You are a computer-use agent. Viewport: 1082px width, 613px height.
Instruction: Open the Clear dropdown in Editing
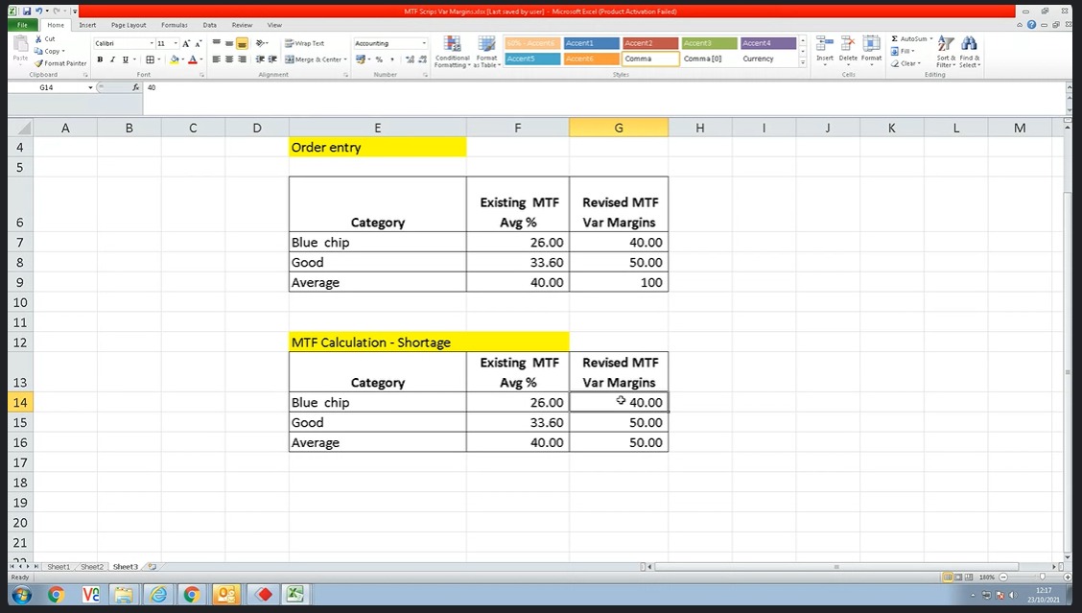906,63
